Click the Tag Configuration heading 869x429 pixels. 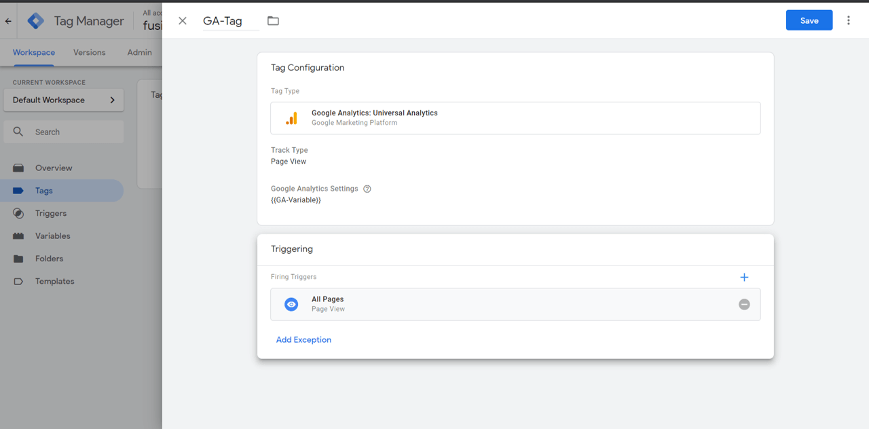click(x=308, y=68)
